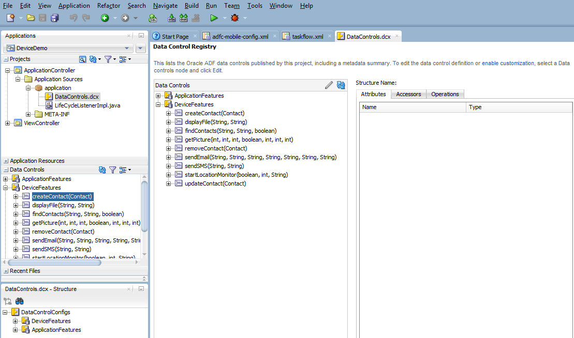The height and width of the screenshot is (338, 574).
Task: Switch to adfc-mobile-config.xml tab
Action: [x=240, y=37]
